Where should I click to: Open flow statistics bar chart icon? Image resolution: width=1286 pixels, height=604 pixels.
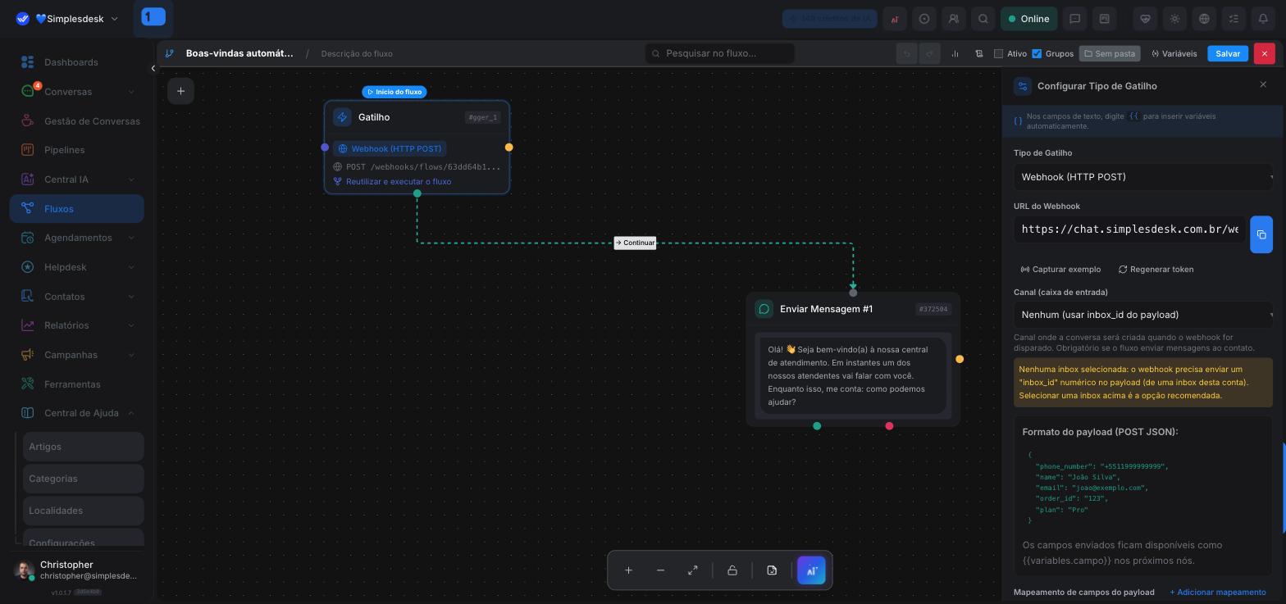coord(955,54)
